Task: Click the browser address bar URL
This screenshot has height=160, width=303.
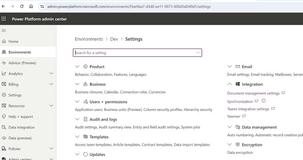Action: (x=129, y=6)
